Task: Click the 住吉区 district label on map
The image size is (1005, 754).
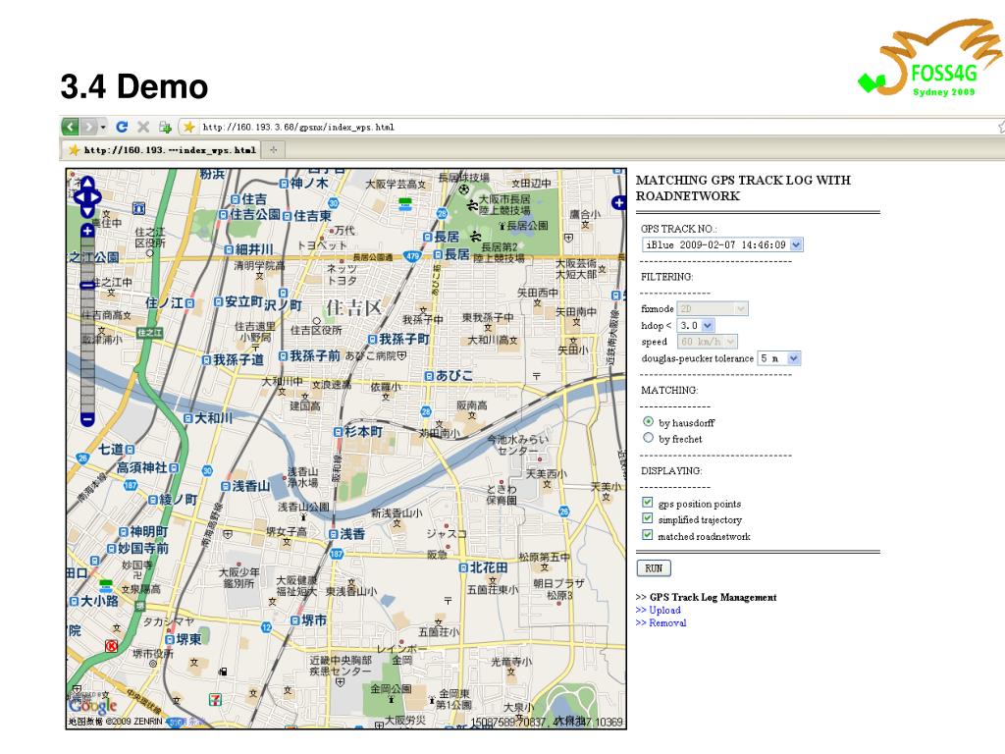Action: point(353,307)
